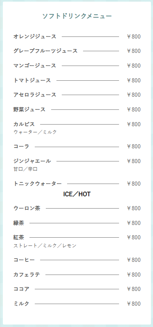Select アセロラジュース entry
153x327 pixels.
coord(35,95)
